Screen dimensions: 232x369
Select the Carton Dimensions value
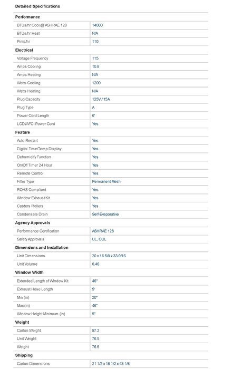pyautogui.click(x=111, y=364)
